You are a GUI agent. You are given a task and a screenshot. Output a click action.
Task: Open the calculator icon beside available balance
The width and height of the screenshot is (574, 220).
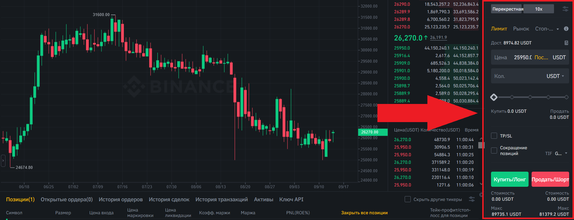566,43
